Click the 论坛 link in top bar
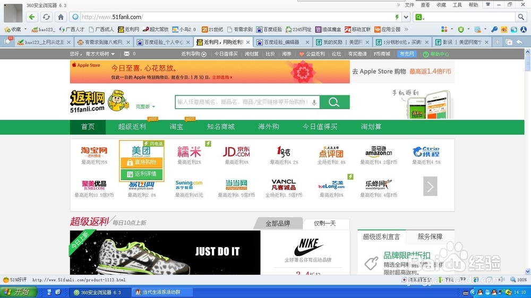 tap(336, 54)
